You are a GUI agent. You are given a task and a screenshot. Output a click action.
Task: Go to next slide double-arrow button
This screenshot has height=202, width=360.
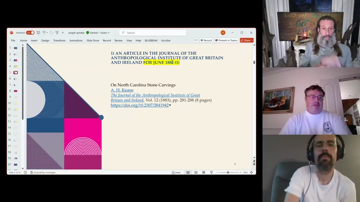(254, 164)
